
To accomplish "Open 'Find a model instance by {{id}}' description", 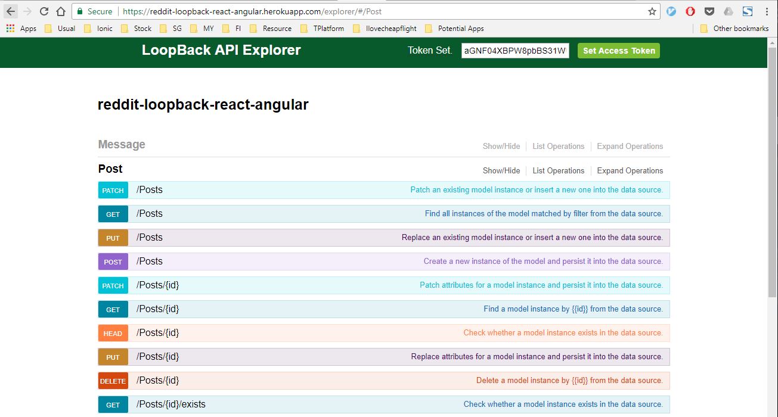I will click(x=573, y=309).
